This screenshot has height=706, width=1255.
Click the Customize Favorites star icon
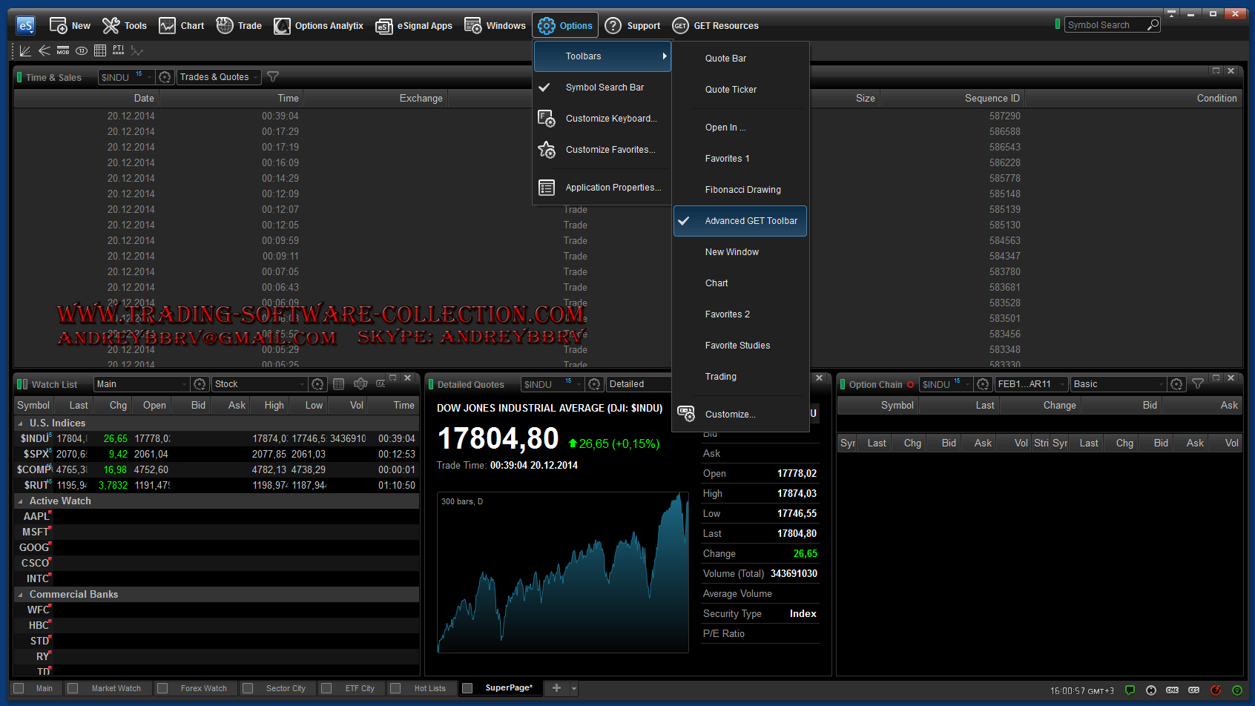click(547, 150)
